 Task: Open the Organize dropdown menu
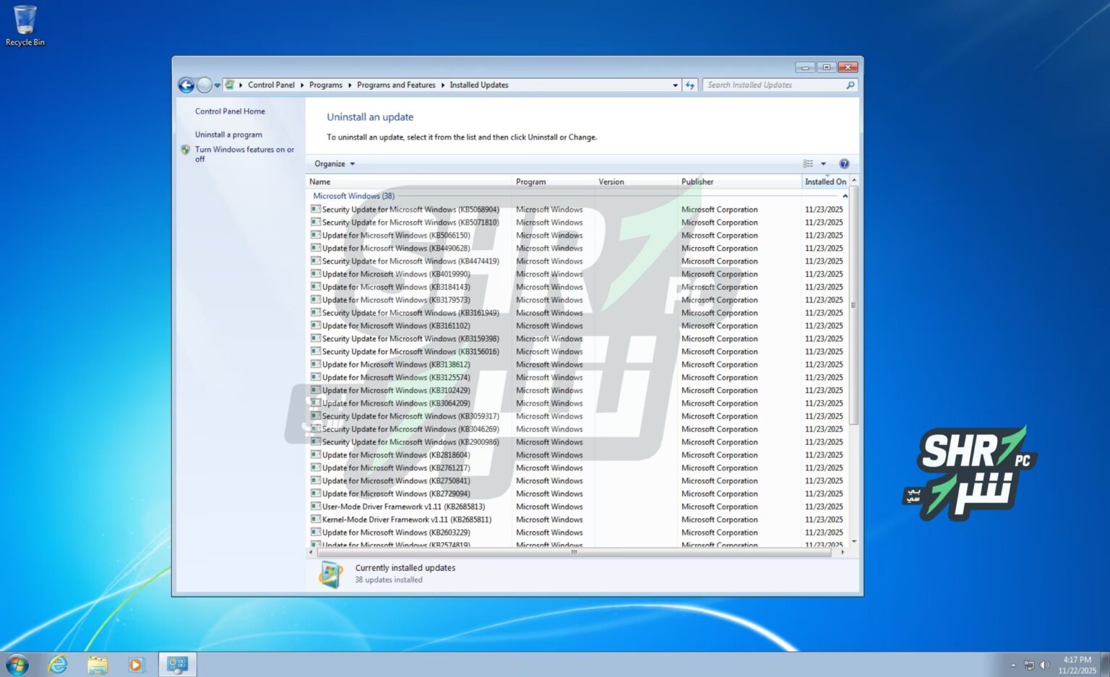(332, 163)
